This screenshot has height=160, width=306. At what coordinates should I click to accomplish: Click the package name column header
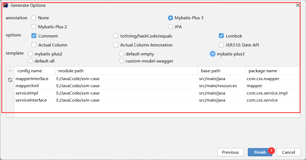click(273, 71)
